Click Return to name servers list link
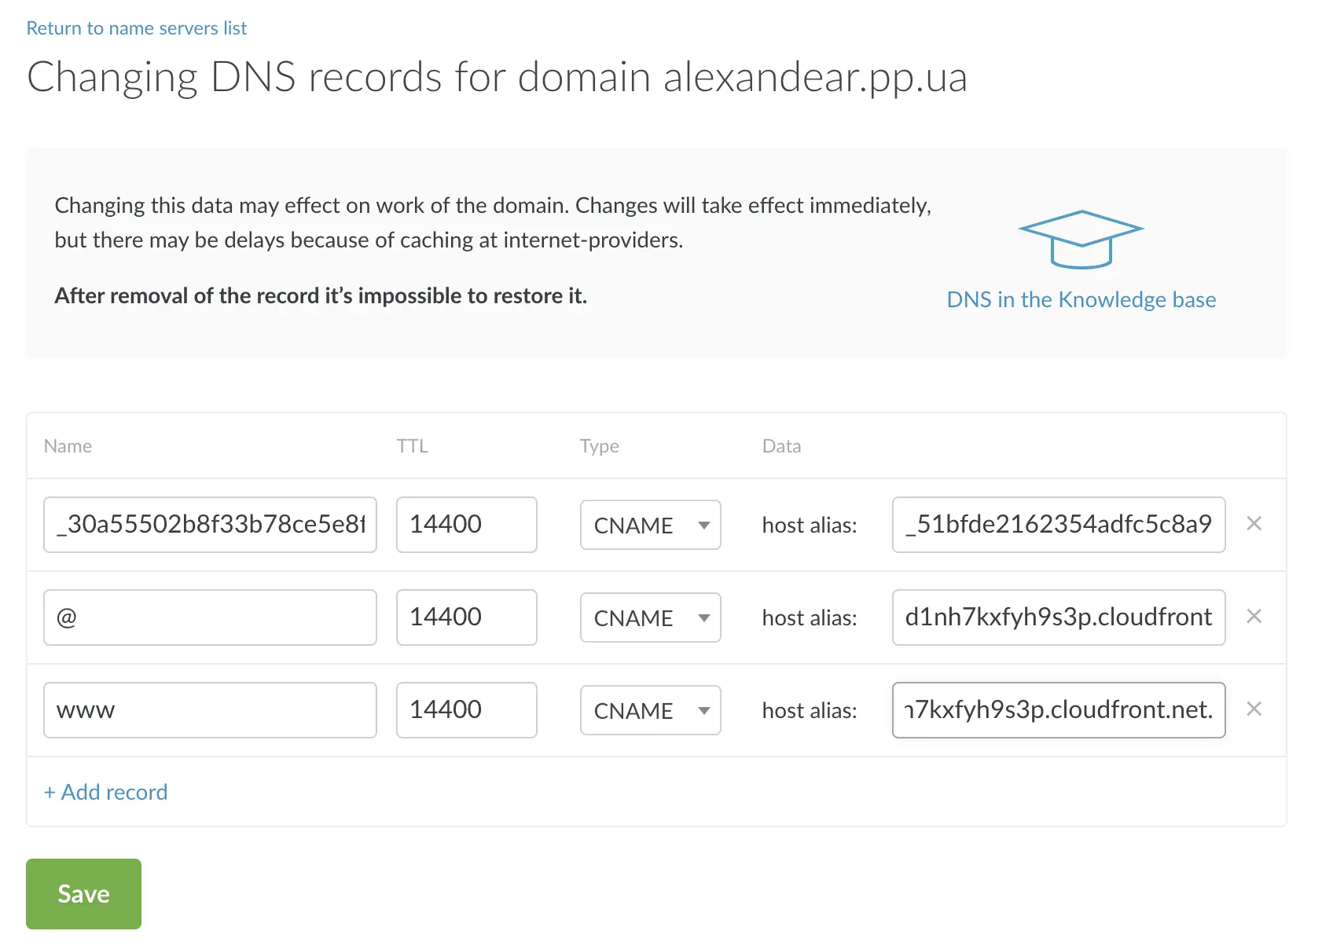1322x949 pixels. click(137, 28)
